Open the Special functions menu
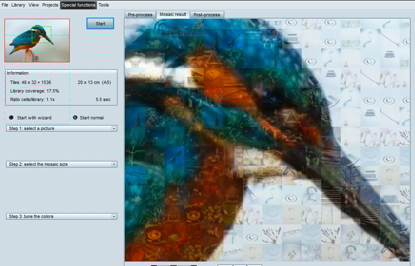 pyautogui.click(x=78, y=5)
